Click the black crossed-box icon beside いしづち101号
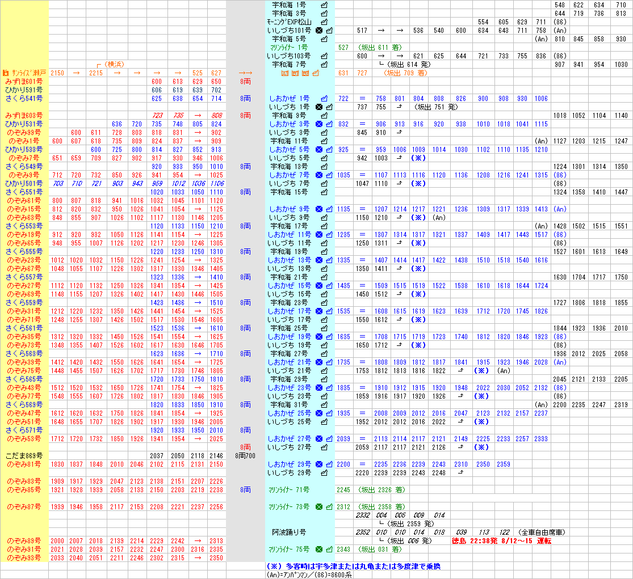 [x=319, y=31]
